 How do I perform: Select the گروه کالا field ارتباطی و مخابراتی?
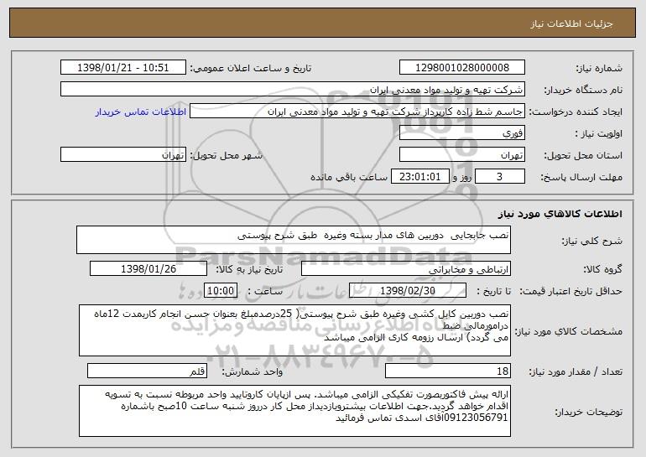coord(406,269)
